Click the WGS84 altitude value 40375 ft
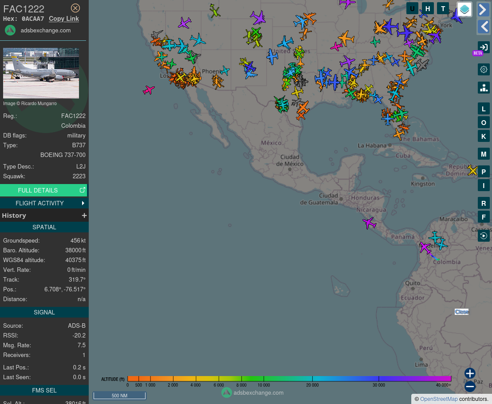Screen dimensions: 492x404 (x=75, y=260)
